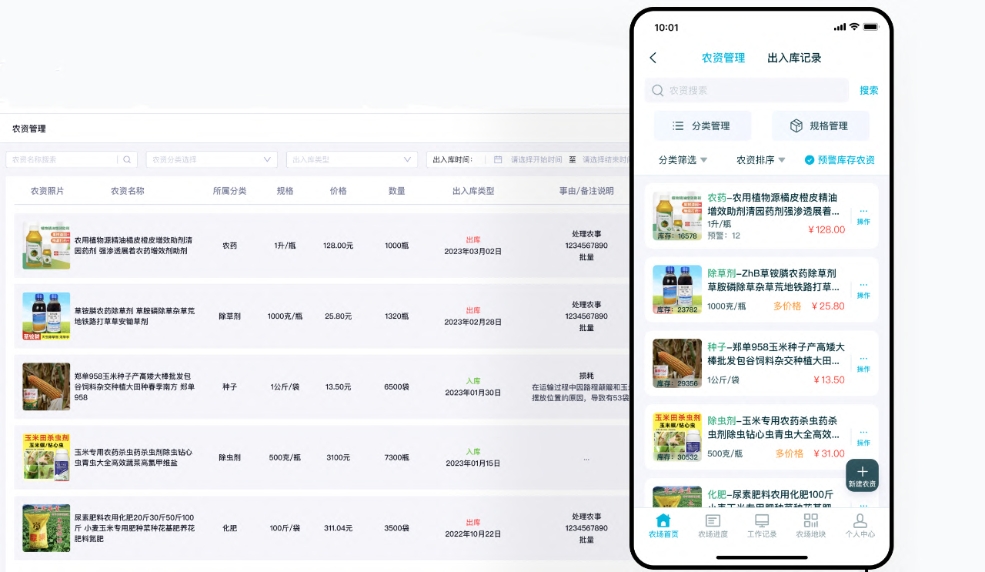The image size is (985, 572).
Task: Toggle the 预警库存农资 checkbox filter
Action: [810, 160]
